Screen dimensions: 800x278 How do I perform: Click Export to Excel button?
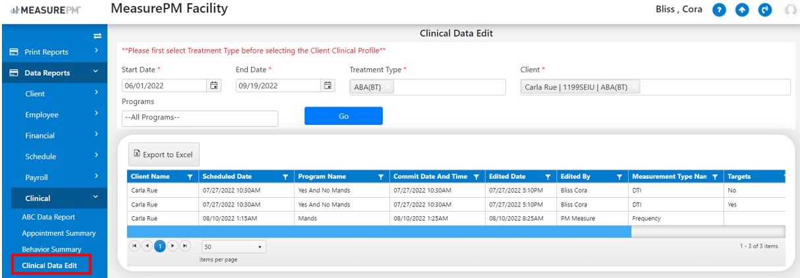[x=163, y=154]
